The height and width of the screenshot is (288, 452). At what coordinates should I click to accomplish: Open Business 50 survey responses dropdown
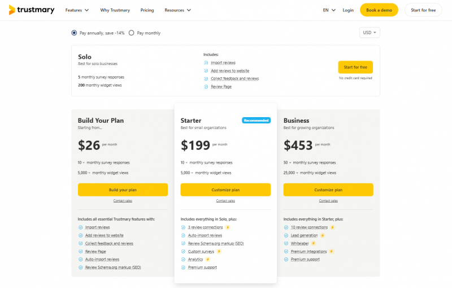(x=287, y=163)
